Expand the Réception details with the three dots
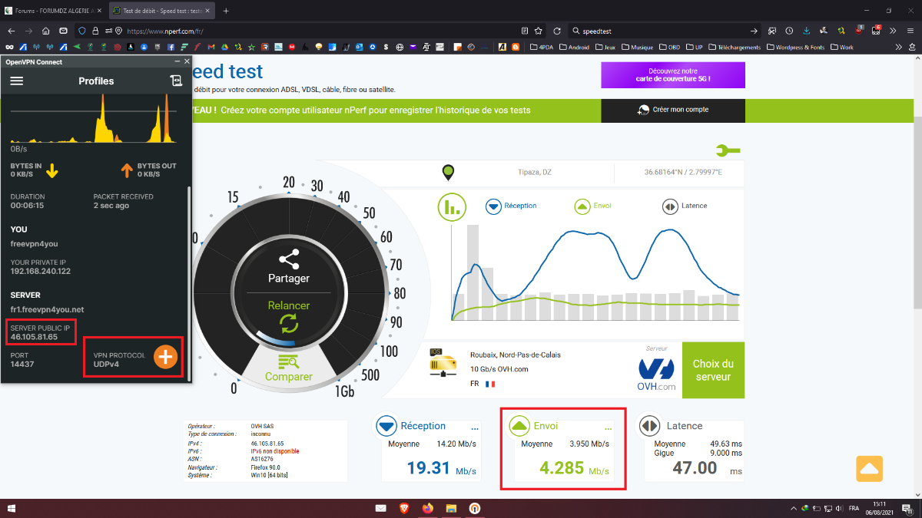 pyautogui.click(x=474, y=427)
